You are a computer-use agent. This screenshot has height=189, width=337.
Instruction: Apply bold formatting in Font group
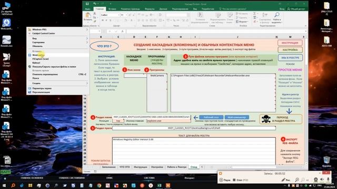(x=103, y=20)
